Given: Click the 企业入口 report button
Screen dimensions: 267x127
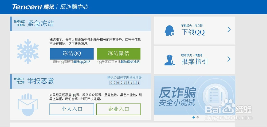Looking at the screenshot, I should (x=119, y=109).
